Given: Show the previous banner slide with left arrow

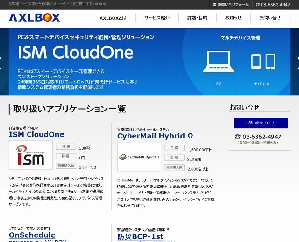Looking at the screenshot, I should (x=1, y=63).
